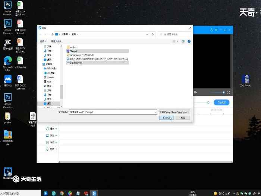Refresh the folder address bar

click(153, 34)
